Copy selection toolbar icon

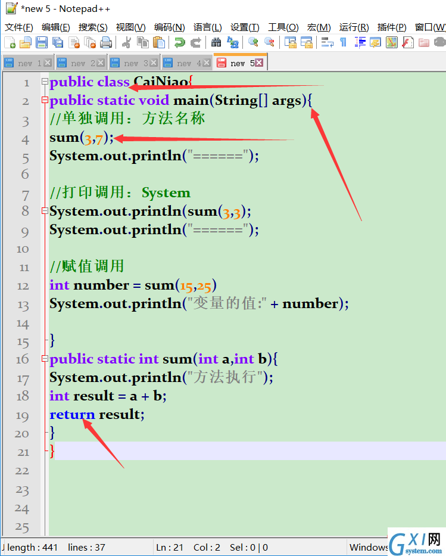143,42
